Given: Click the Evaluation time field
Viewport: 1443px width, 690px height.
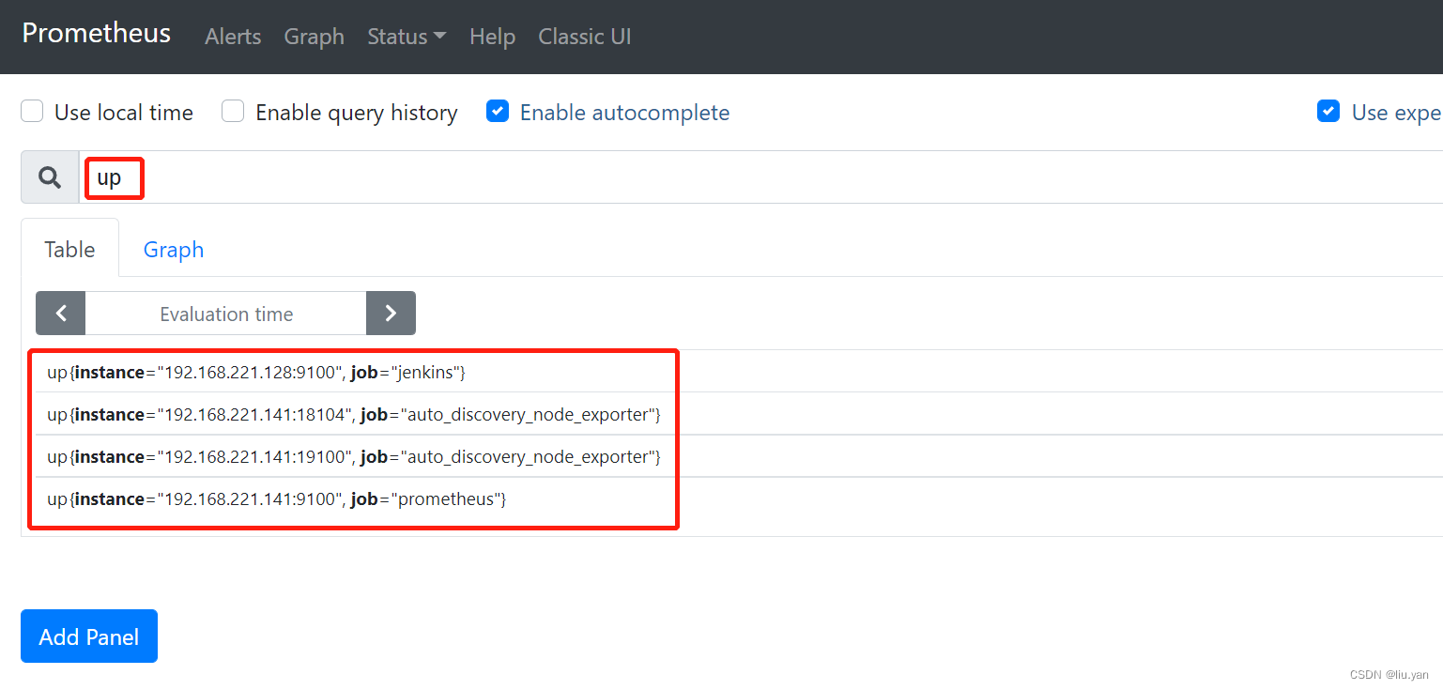Looking at the screenshot, I should [226, 314].
